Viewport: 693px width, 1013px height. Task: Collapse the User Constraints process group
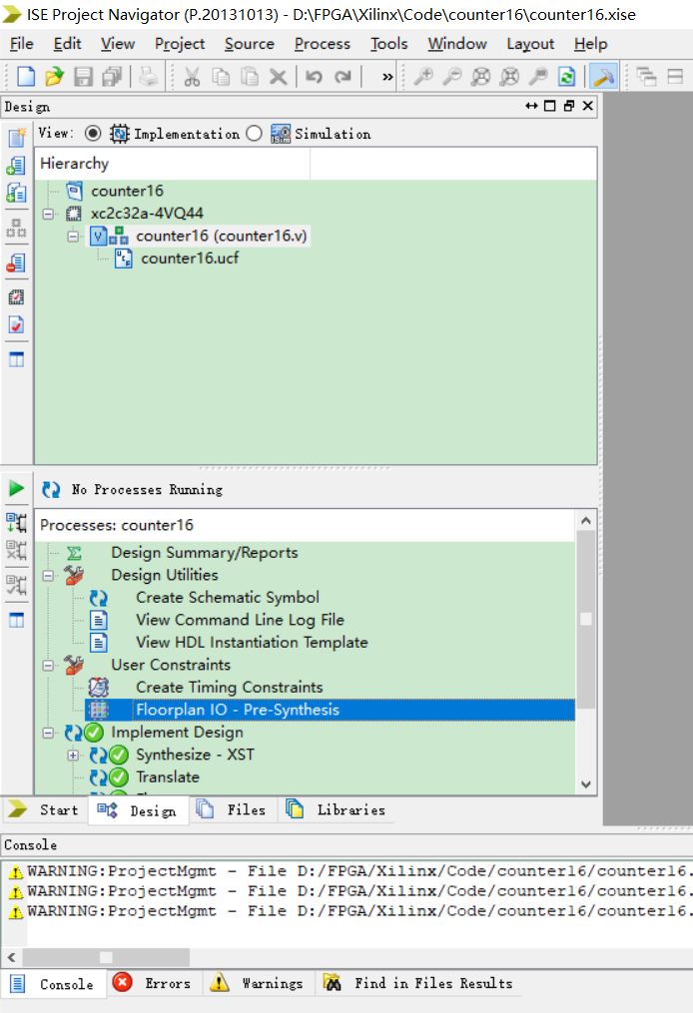(x=49, y=665)
